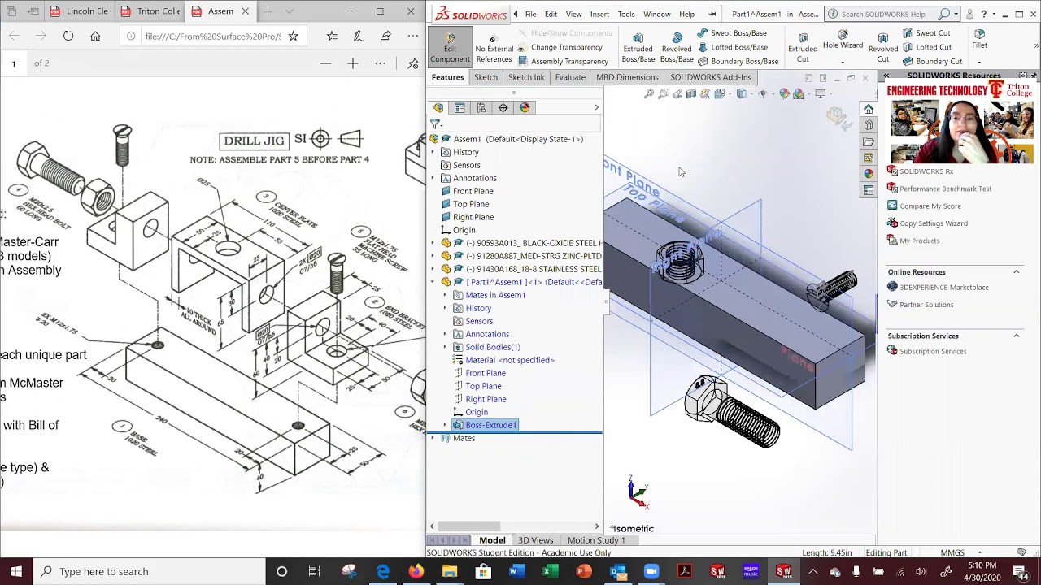This screenshot has width=1041, height=585.
Task: Choose Boundary Boss/Base tool
Action: tap(738, 61)
